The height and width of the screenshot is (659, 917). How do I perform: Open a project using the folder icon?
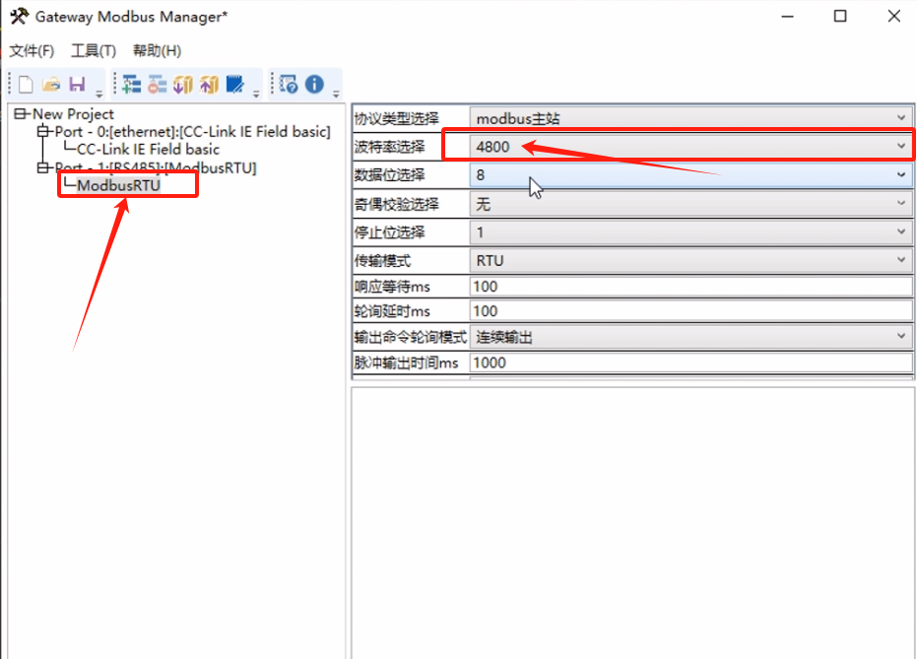(x=51, y=84)
